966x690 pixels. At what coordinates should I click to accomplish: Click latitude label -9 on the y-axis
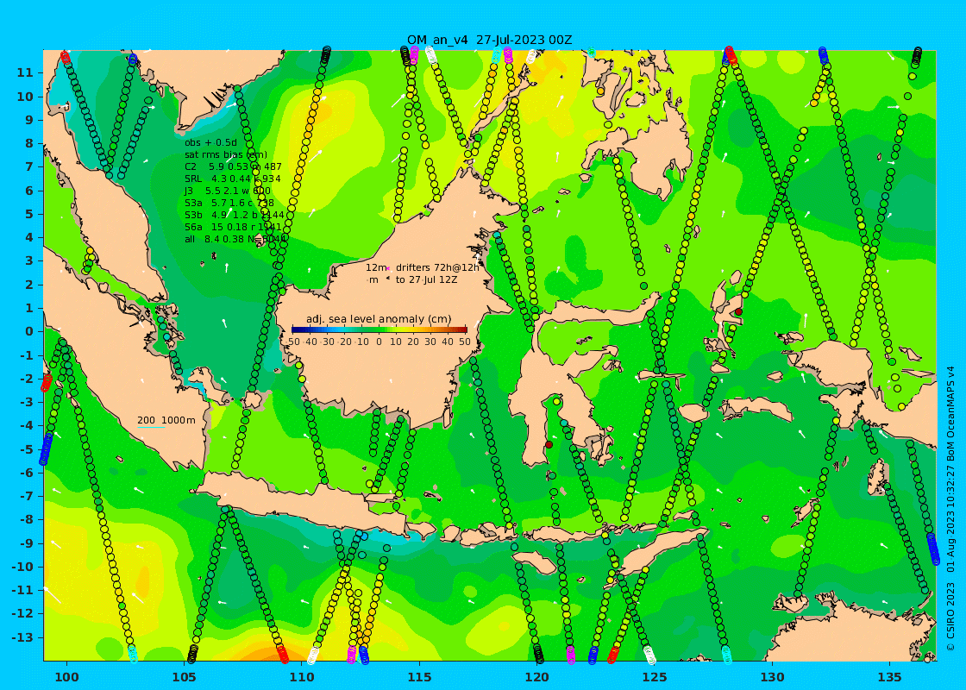pyautogui.click(x=26, y=543)
